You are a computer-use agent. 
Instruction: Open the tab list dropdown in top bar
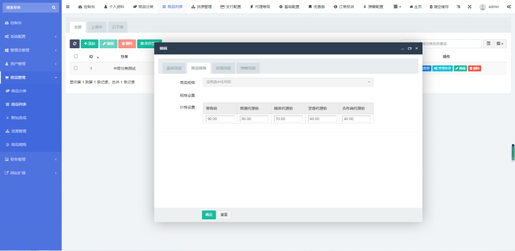pyautogui.click(x=397, y=7)
